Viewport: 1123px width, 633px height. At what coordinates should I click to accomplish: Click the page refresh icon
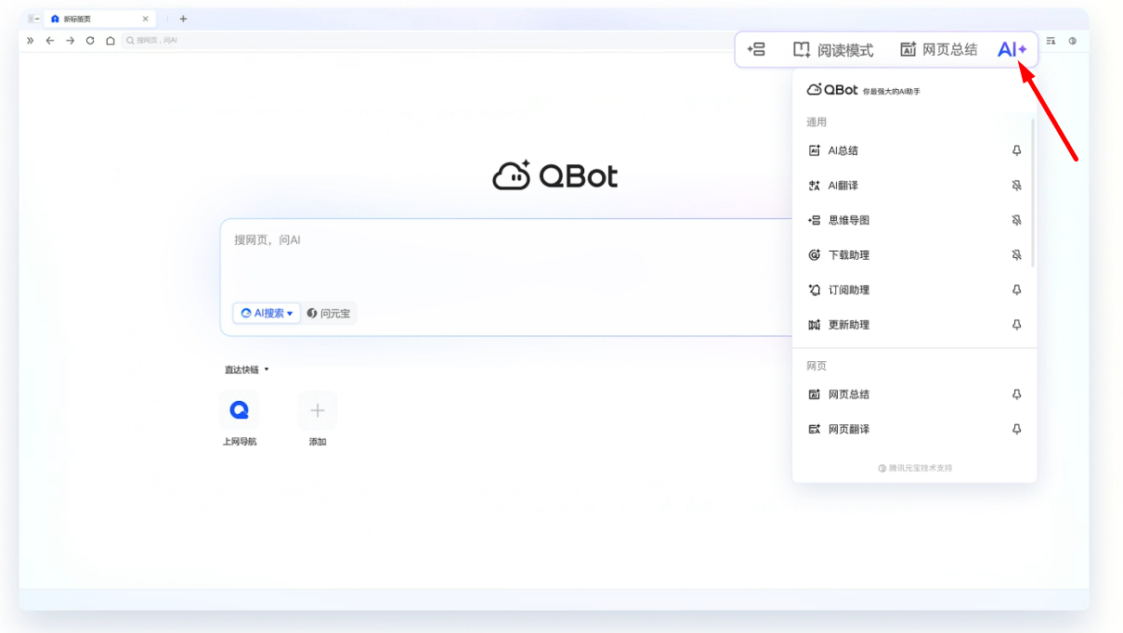click(x=90, y=41)
